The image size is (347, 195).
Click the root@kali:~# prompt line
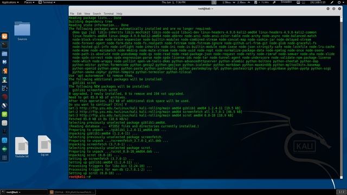80,177
